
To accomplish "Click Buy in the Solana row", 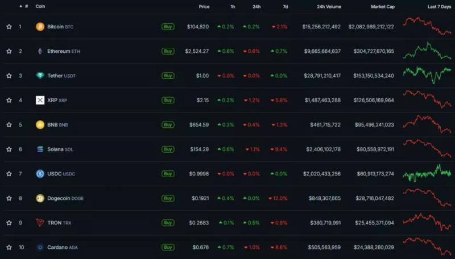I will 168,149.
